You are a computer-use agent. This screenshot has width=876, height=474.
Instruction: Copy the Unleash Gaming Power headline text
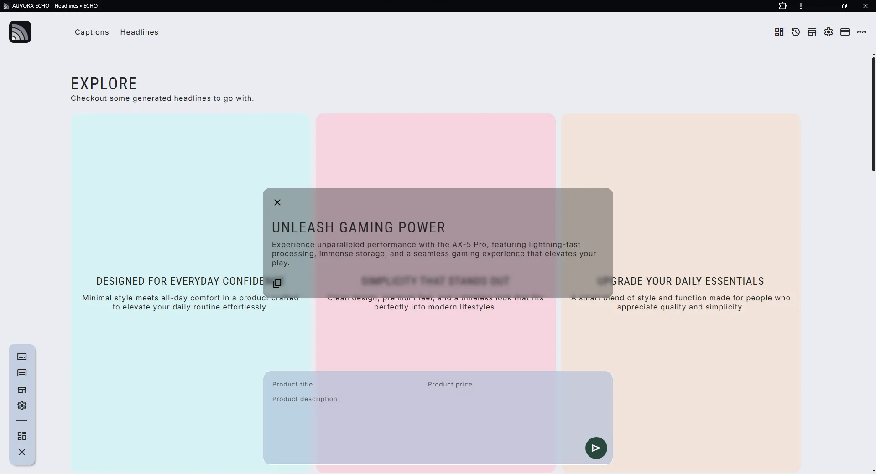pos(277,283)
